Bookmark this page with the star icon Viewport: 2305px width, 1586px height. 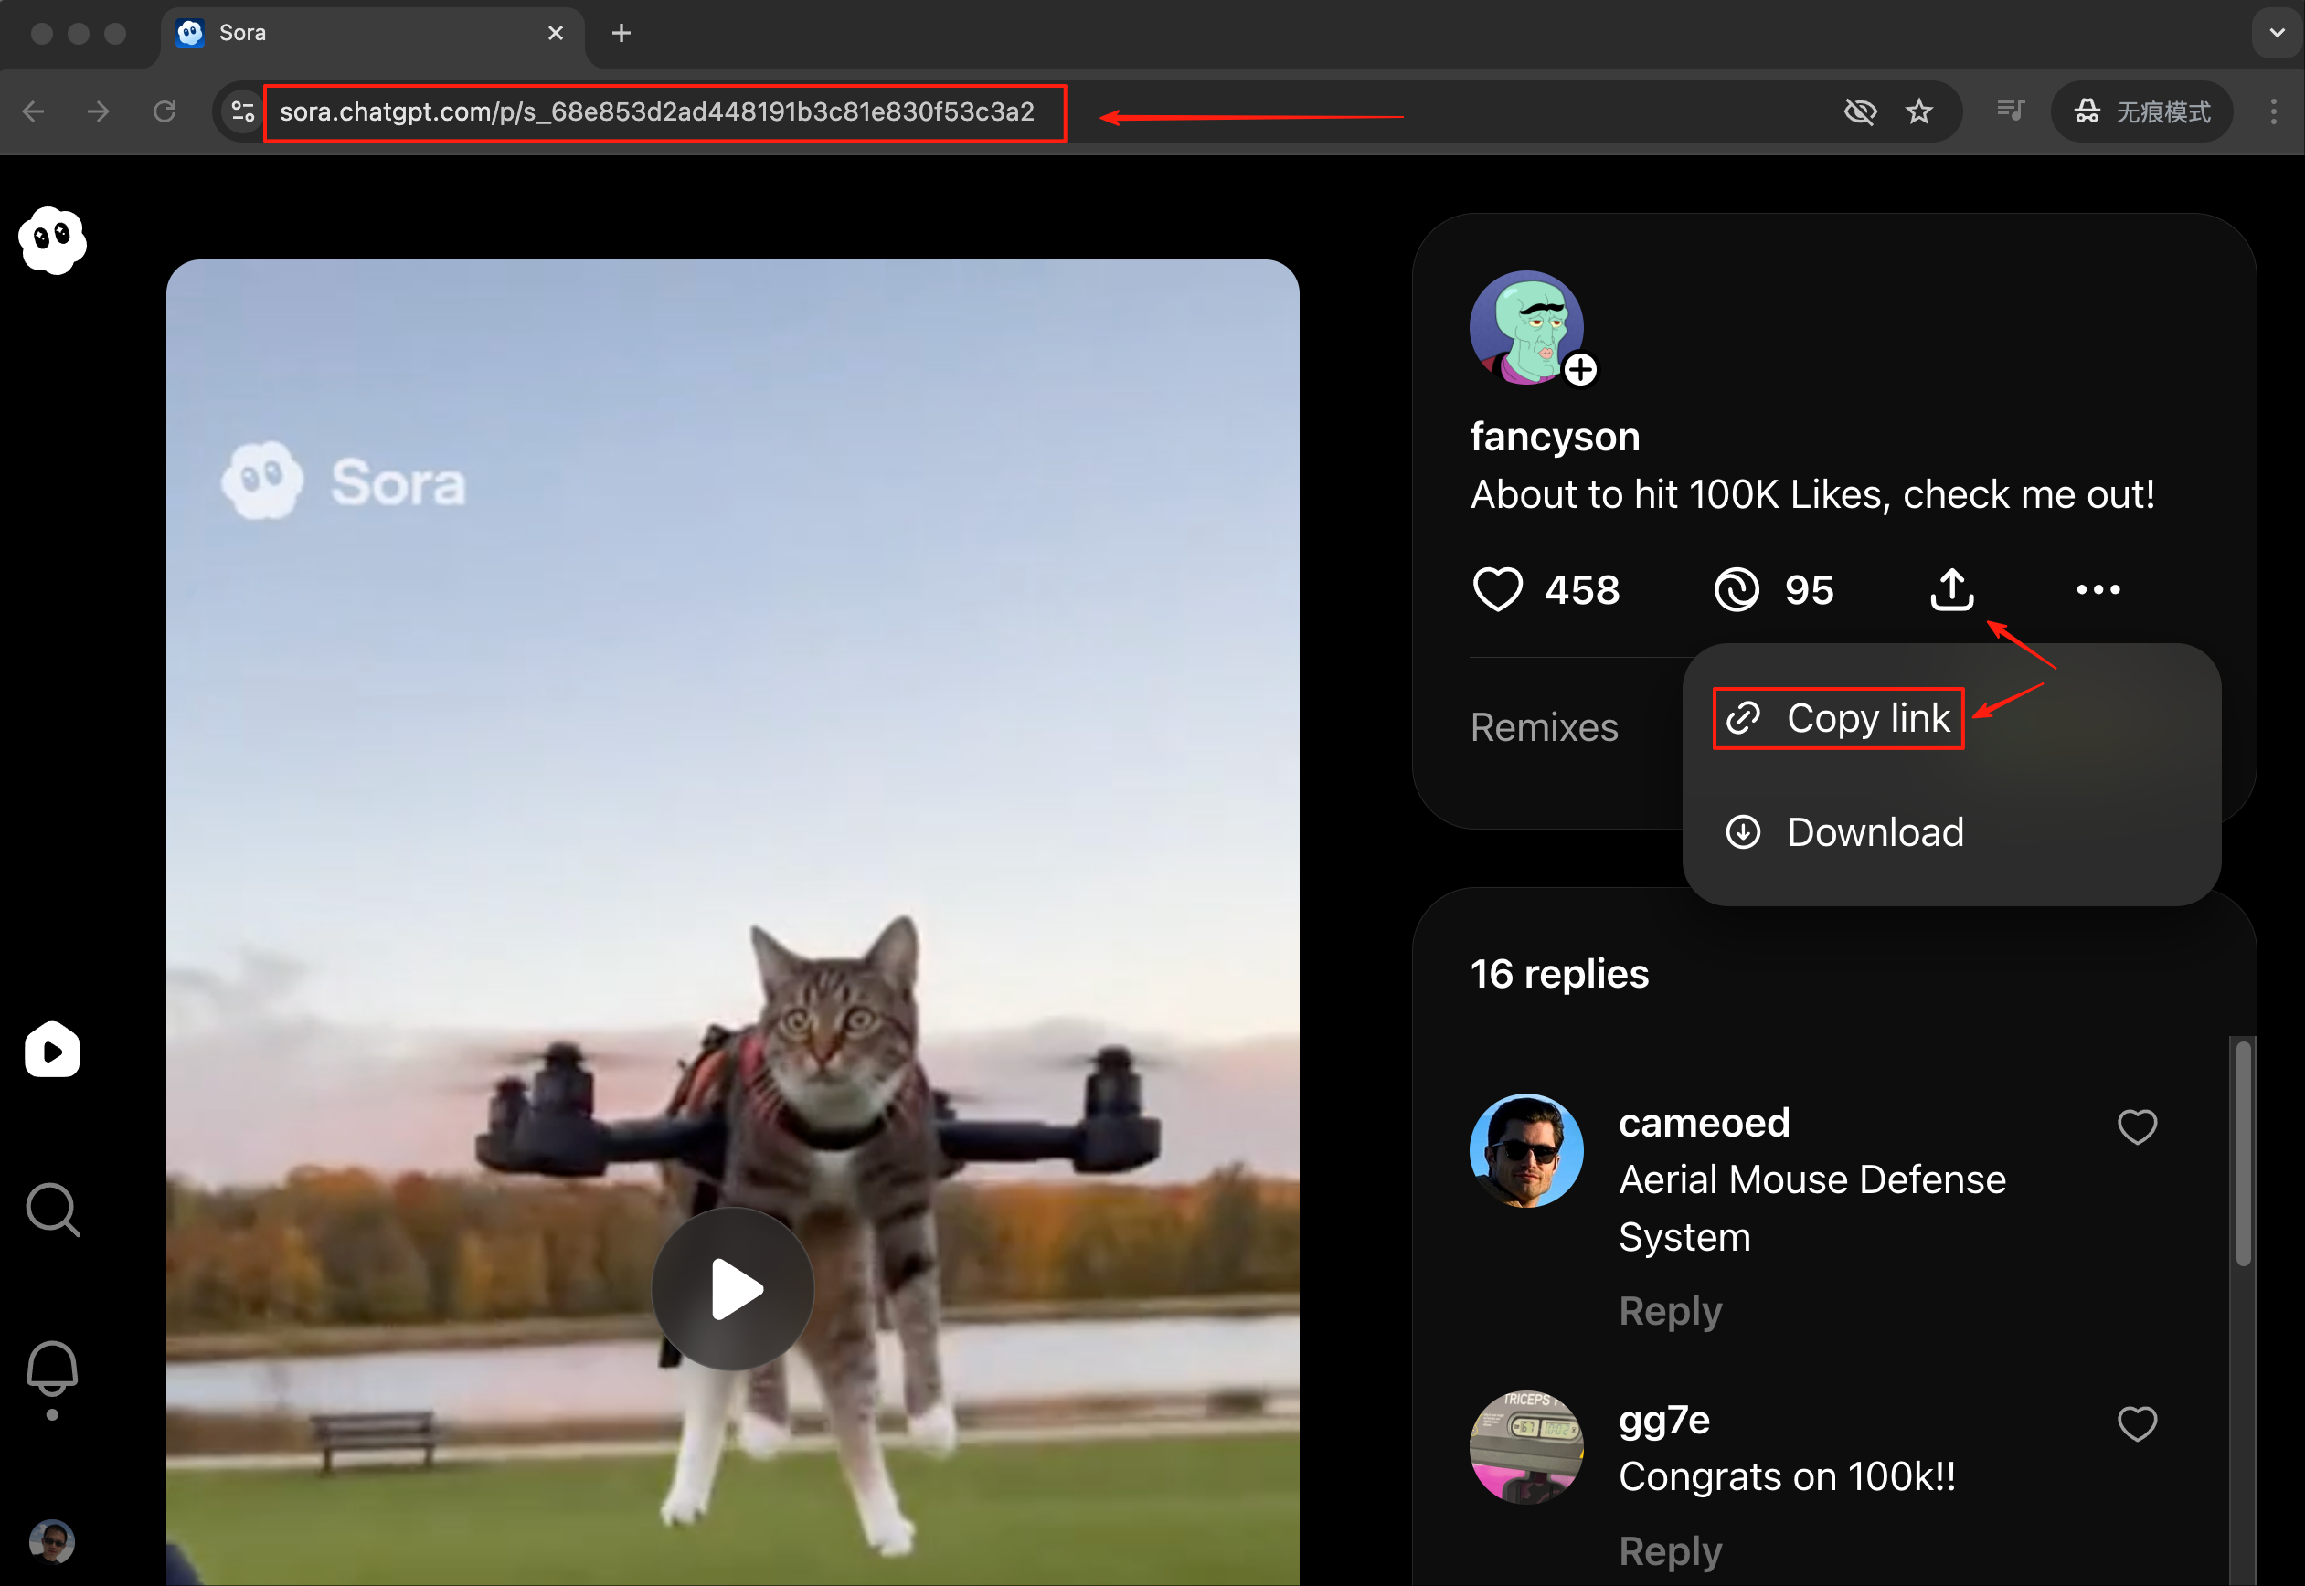coord(1920,111)
